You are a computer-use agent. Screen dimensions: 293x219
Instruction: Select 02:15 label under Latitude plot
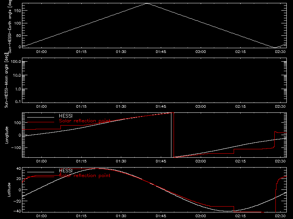(x=241, y=216)
